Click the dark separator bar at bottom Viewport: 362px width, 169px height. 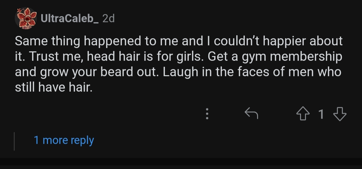click(x=181, y=162)
